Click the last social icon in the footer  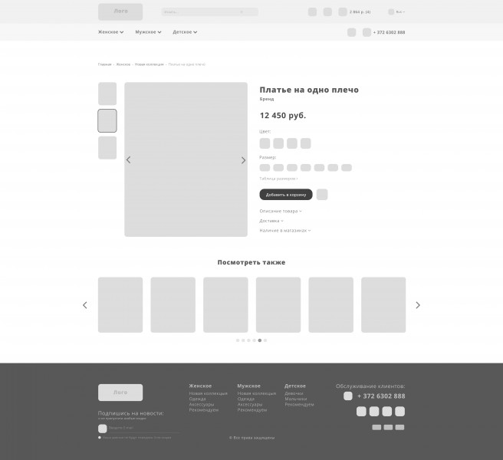(399, 411)
